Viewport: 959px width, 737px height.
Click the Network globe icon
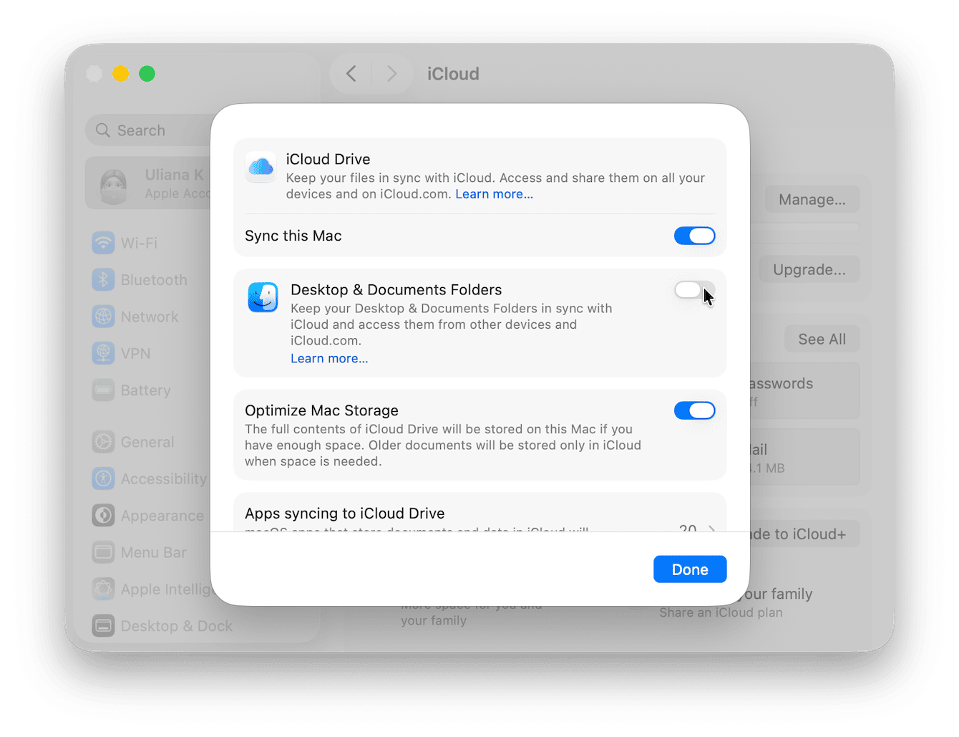tap(104, 316)
